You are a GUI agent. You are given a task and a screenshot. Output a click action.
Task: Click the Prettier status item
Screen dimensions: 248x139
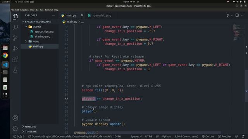(x=224, y=136)
